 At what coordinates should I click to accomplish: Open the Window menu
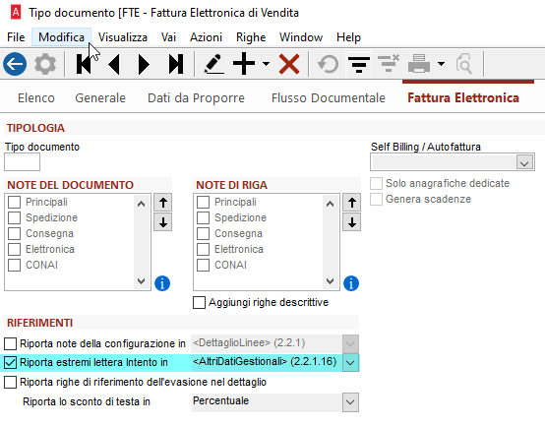coord(301,37)
